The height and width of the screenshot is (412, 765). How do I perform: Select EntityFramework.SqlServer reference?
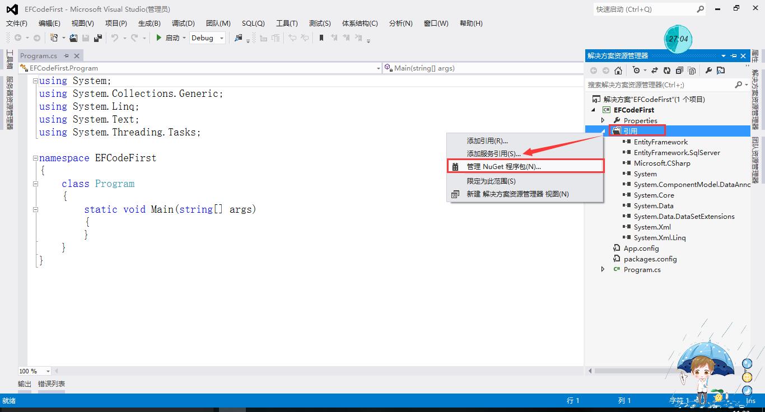tap(677, 152)
